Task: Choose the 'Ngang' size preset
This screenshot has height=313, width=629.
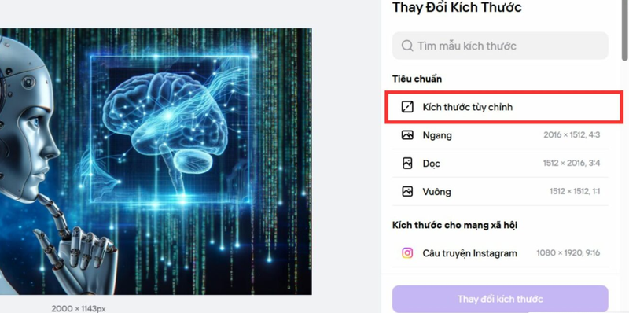Action: (500, 135)
